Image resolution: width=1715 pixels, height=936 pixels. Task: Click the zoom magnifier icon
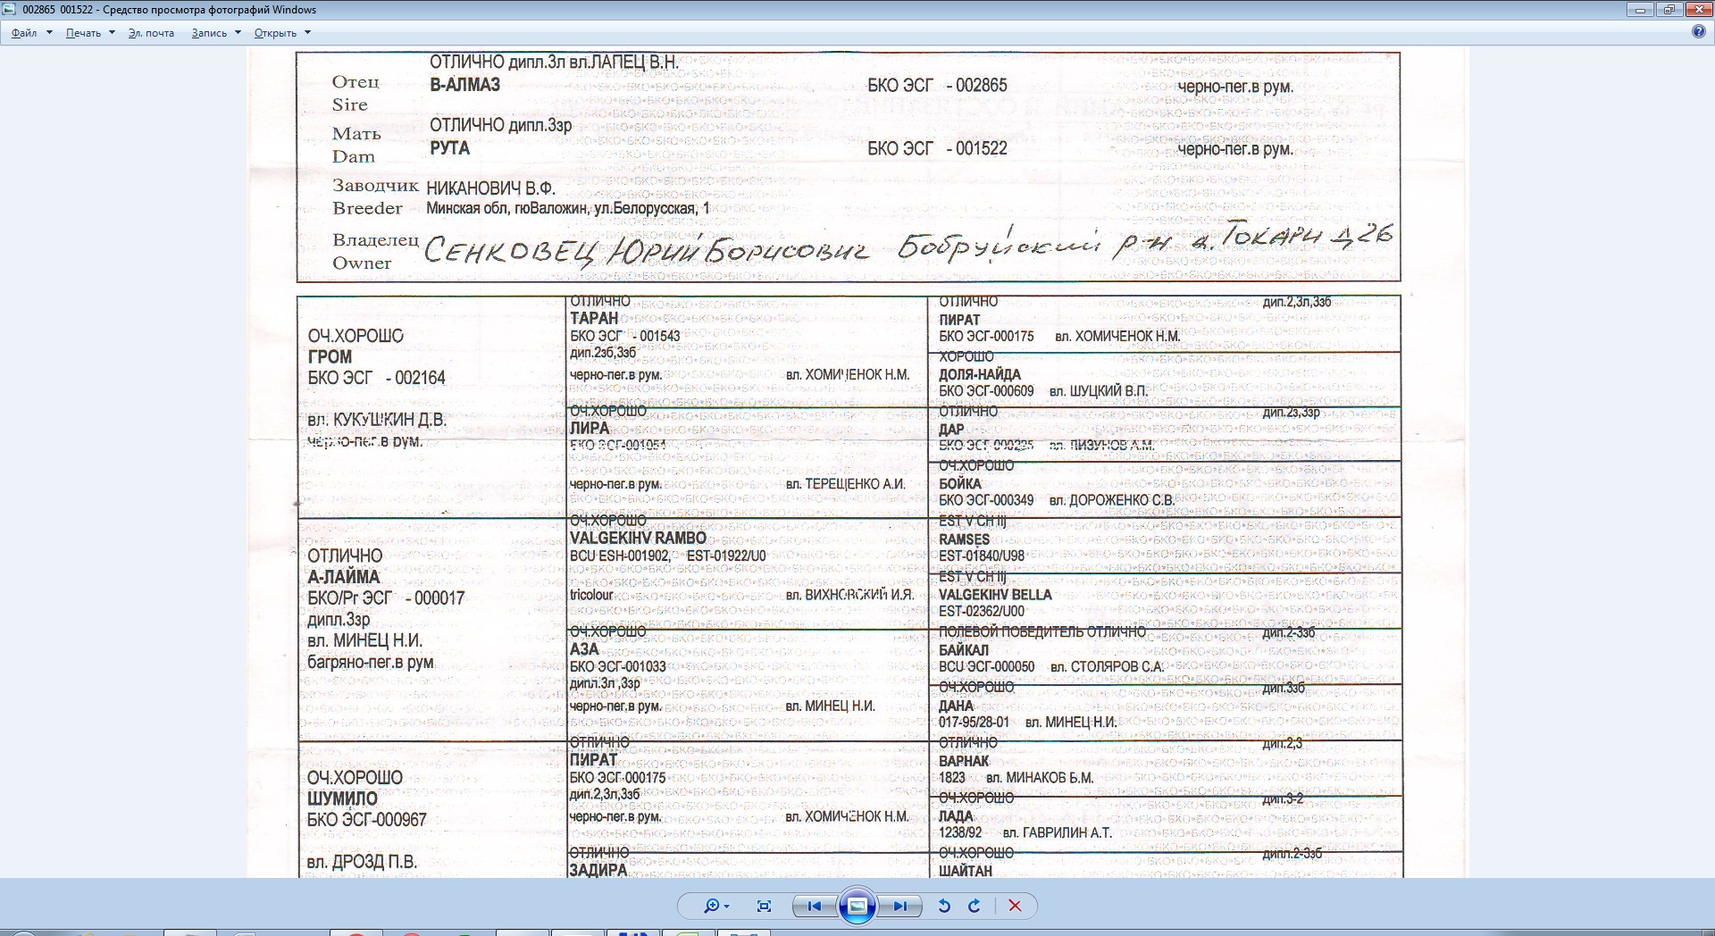711,906
